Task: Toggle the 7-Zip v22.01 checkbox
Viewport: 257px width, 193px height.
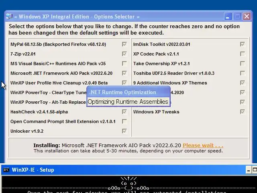Action: 124,54
